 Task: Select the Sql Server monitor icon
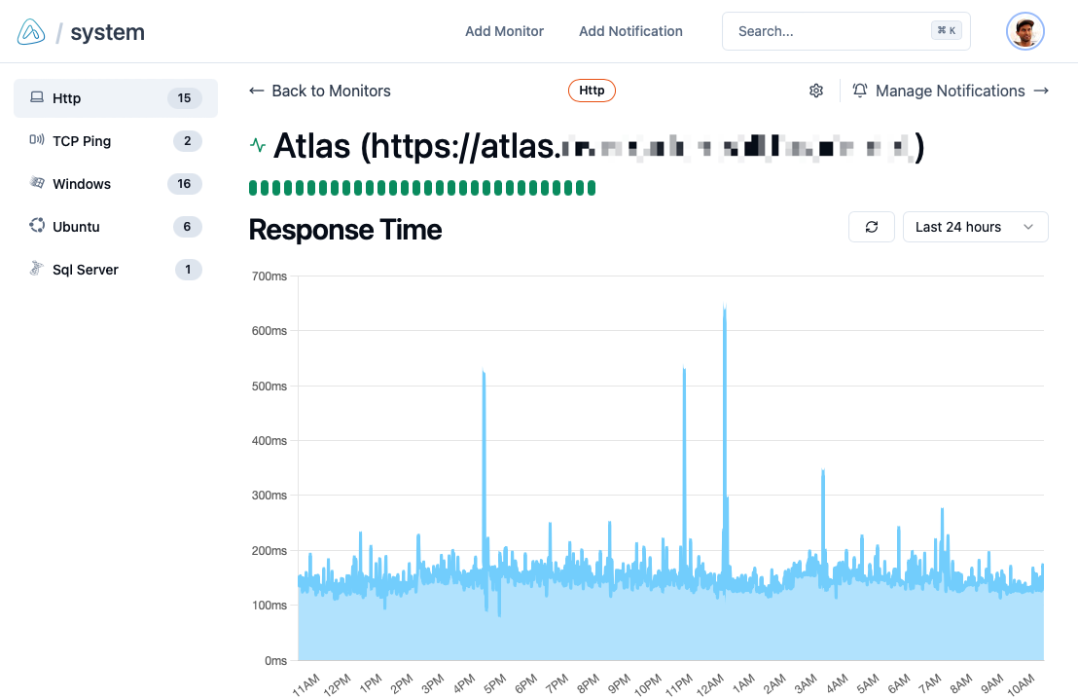pyautogui.click(x=37, y=269)
